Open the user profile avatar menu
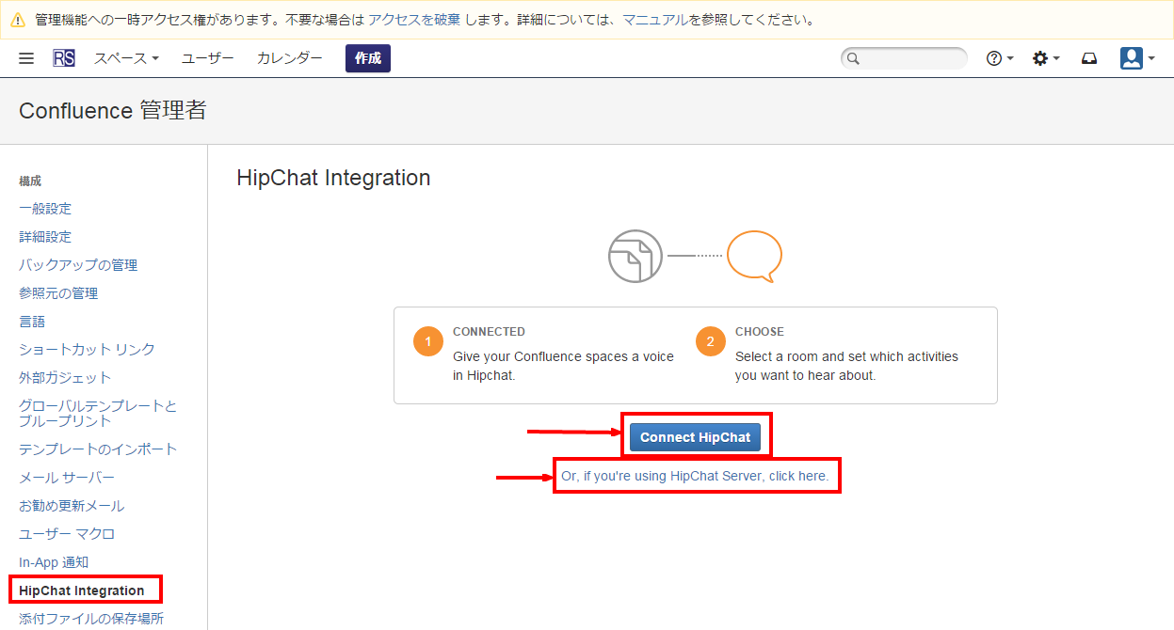 click(1137, 58)
